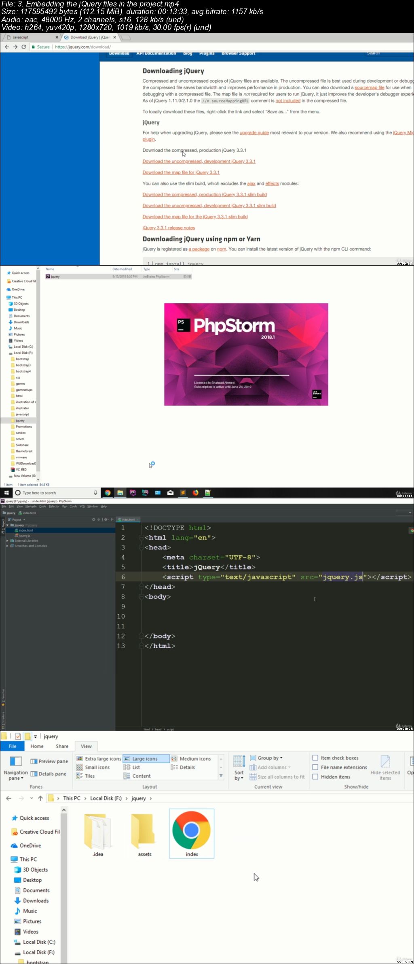The width and height of the screenshot is (414, 964).
Task: Toggle the Details pane
Action: 48,774
